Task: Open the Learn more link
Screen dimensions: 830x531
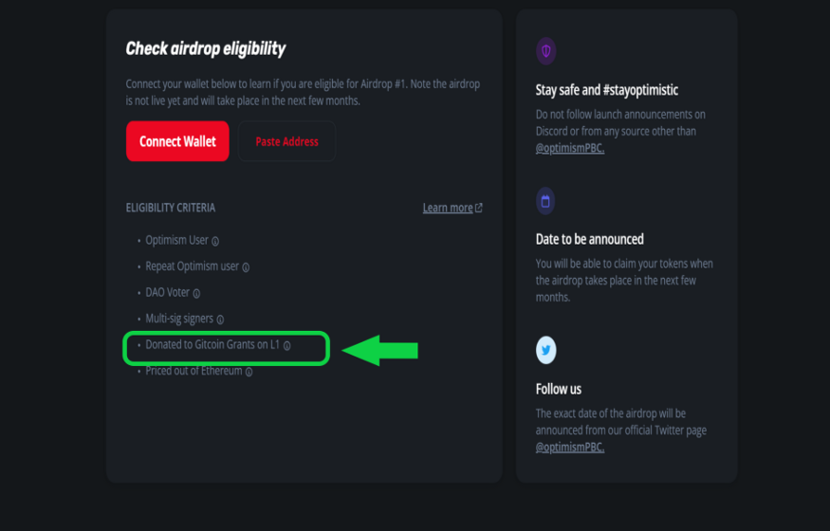Action: [x=447, y=208]
